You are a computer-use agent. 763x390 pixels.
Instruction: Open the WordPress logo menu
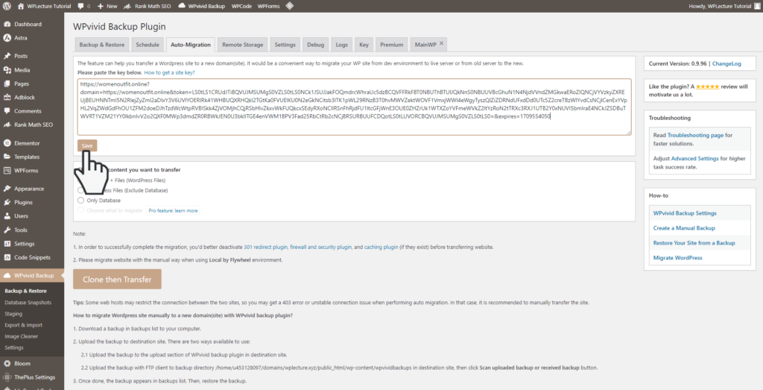(x=7, y=6)
